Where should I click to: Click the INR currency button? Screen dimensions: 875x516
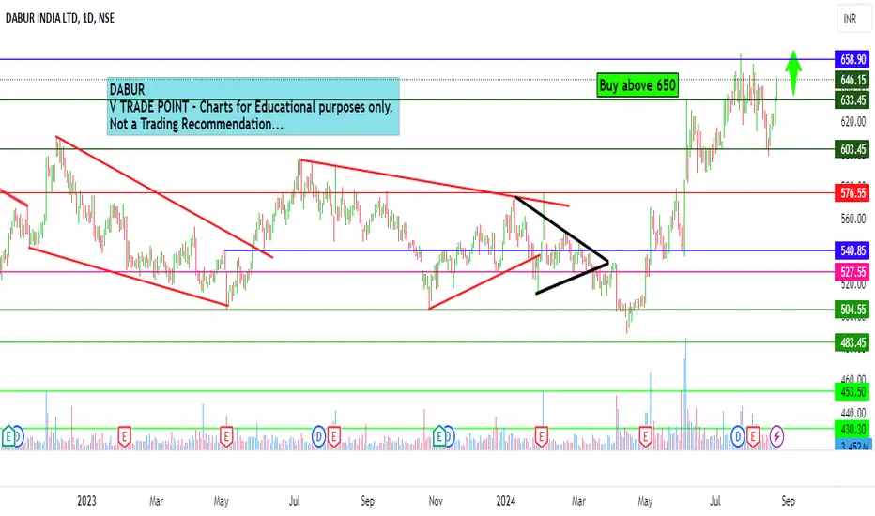pyautogui.click(x=853, y=19)
